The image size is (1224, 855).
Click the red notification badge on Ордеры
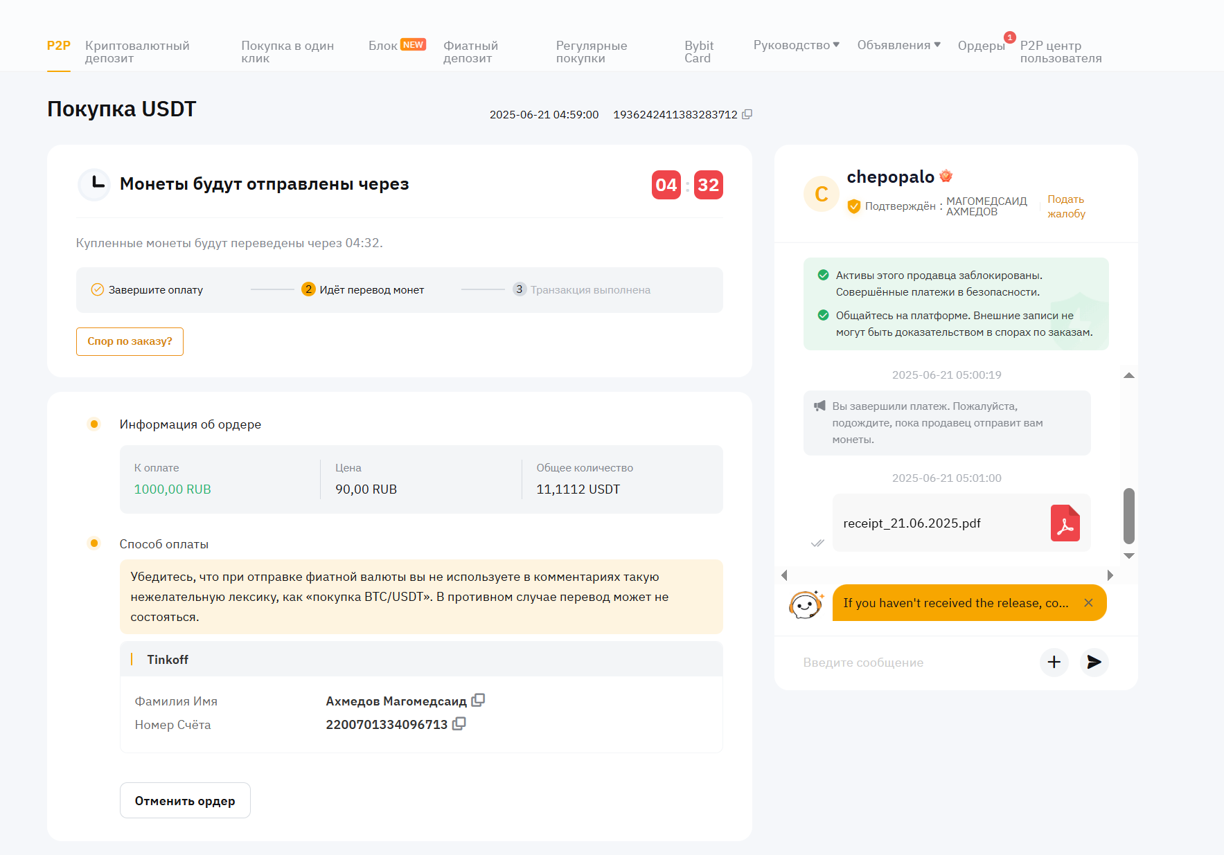[1010, 37]
